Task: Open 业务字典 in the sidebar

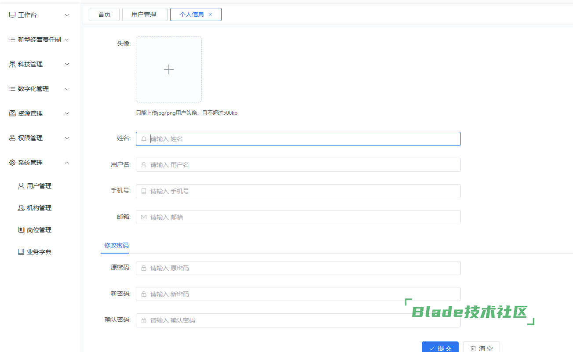Action: [x=39, y=252]
